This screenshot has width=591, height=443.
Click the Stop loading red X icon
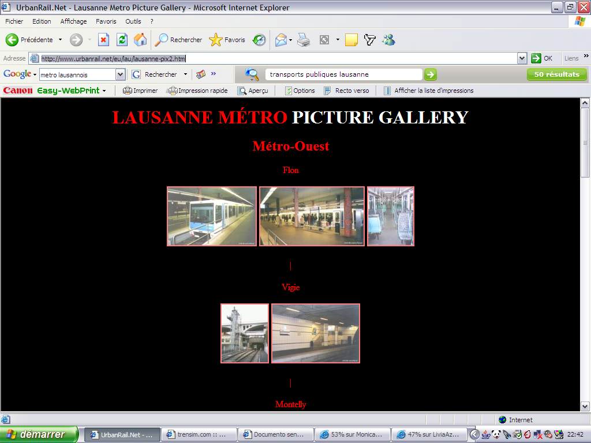pyautogui.click(x=103, y=40)
